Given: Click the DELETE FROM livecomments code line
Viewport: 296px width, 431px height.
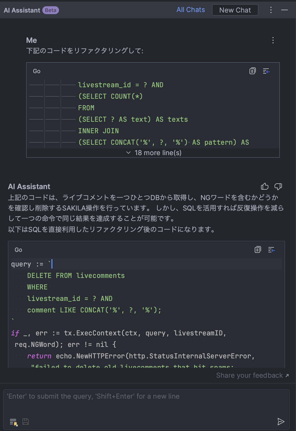Looking at the screenshot, I should point(76,276).
